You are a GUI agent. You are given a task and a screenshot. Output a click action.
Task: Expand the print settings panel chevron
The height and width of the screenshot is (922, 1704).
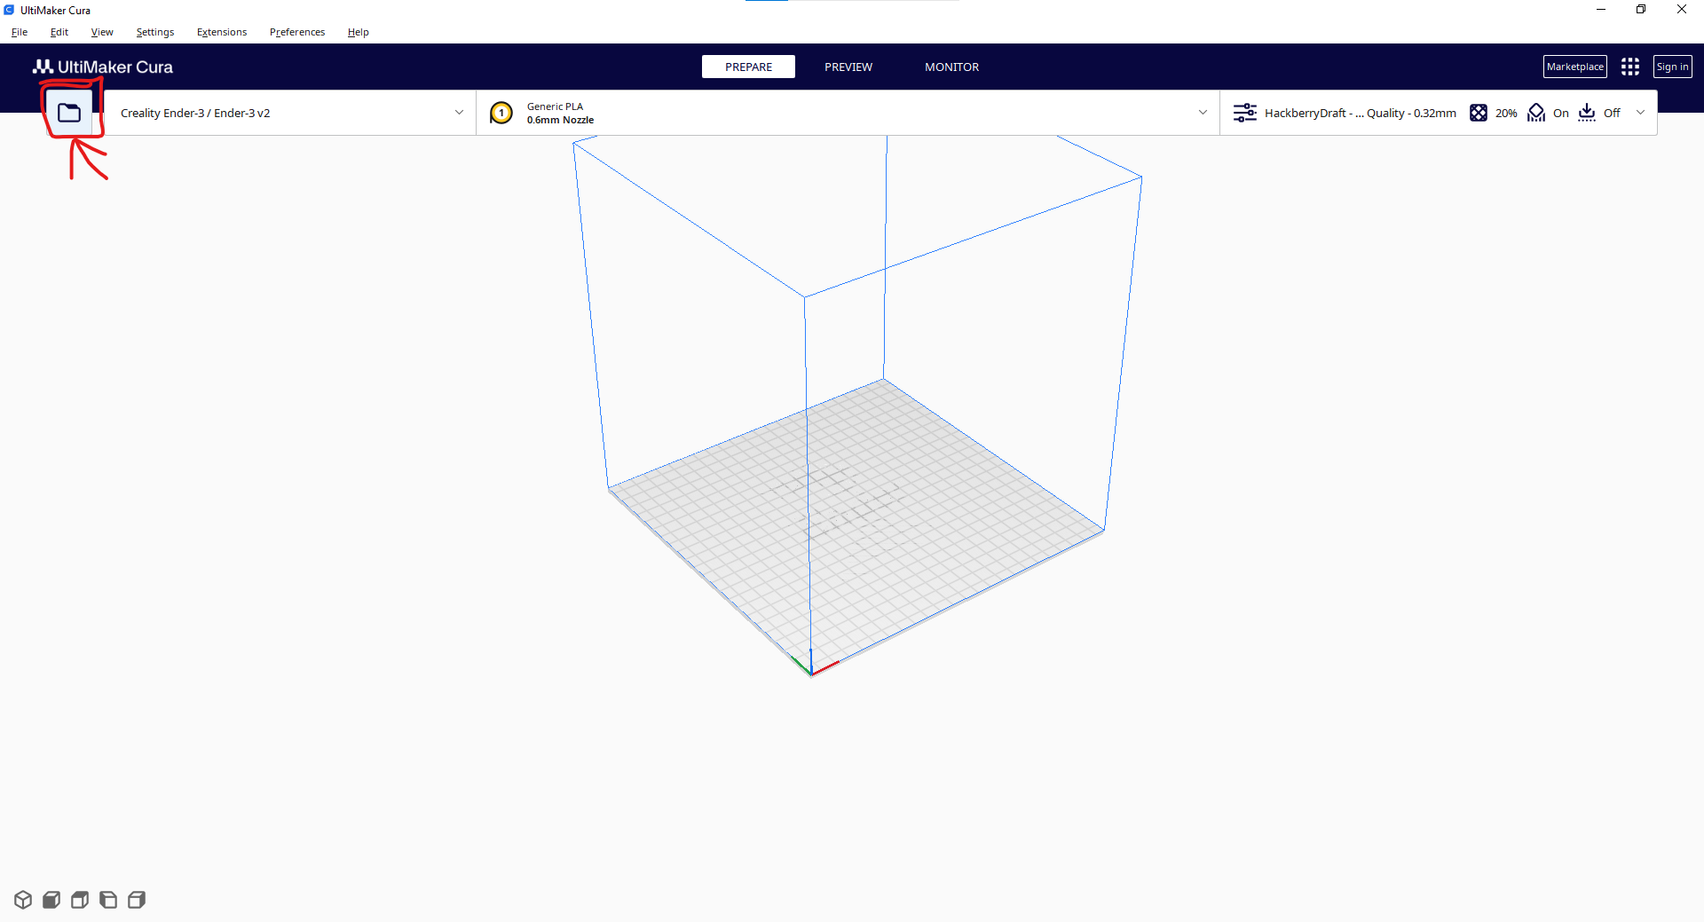(1640, 113)
